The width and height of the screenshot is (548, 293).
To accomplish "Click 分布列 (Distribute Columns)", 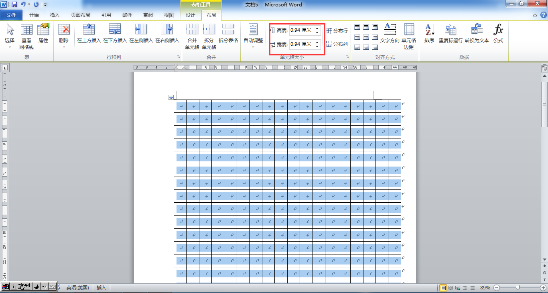I will tap(337, 44).
